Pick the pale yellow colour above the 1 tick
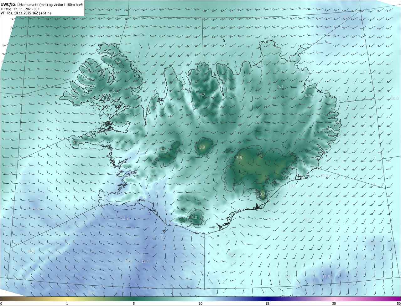The image size is (401, 306). coord(67,299)
